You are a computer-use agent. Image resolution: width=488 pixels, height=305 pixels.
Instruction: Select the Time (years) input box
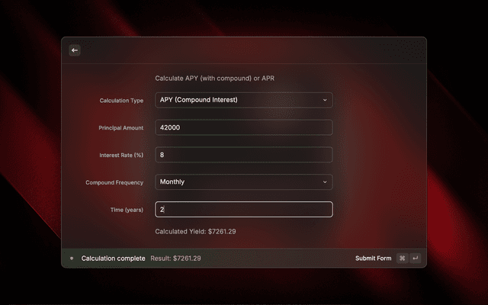243,209
